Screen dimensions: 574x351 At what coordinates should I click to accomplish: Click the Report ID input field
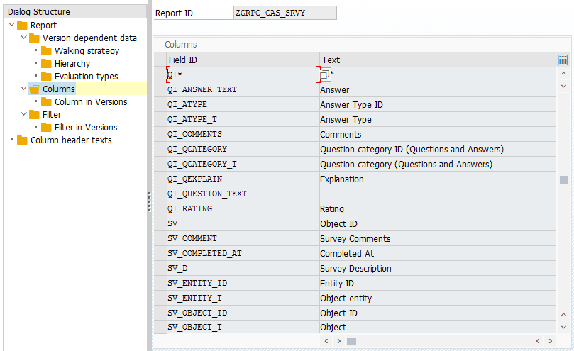(x=285, y=13)
